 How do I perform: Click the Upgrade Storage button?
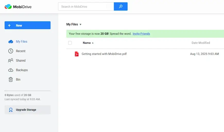28,110
